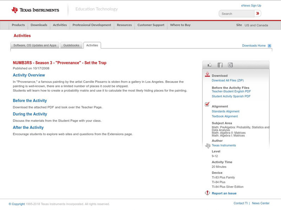
Task: Open Customer Support menu
Action: [x=151, y=25]
